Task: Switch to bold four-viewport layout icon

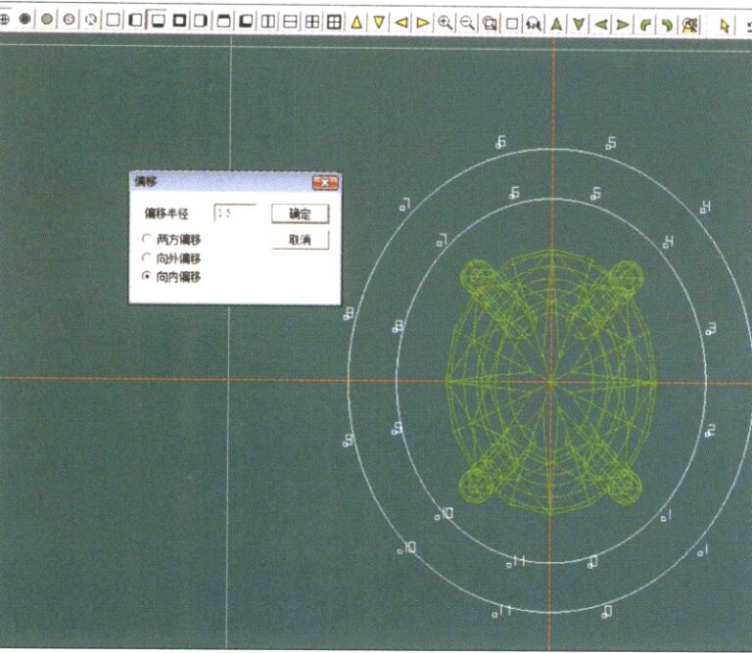Action: tap(334, 22)
